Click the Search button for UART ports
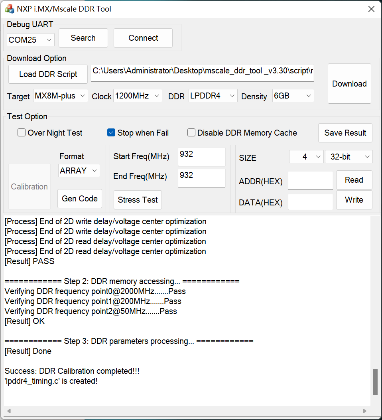Image resolution: width=382 pixels, height=420 pixels. (83, 37)
